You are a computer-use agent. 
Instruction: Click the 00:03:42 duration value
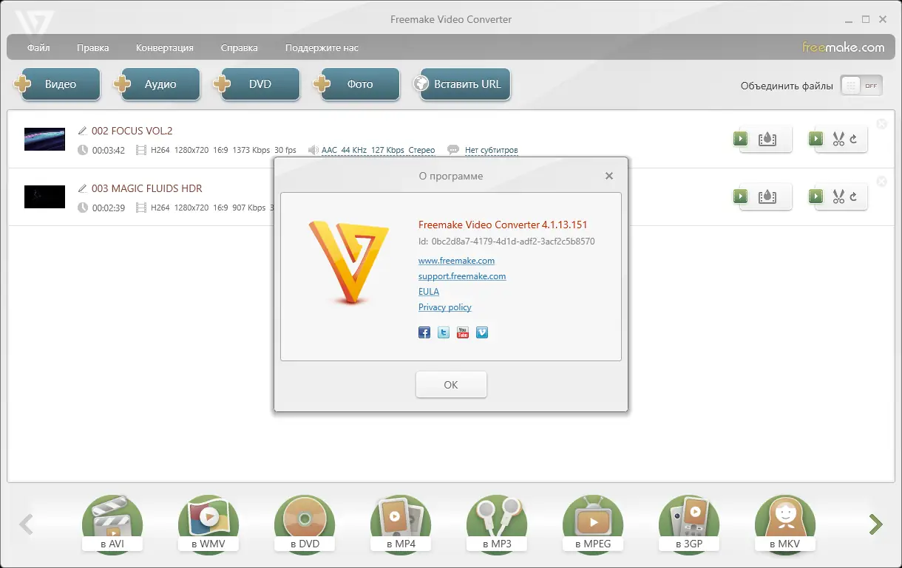(108, 150)
